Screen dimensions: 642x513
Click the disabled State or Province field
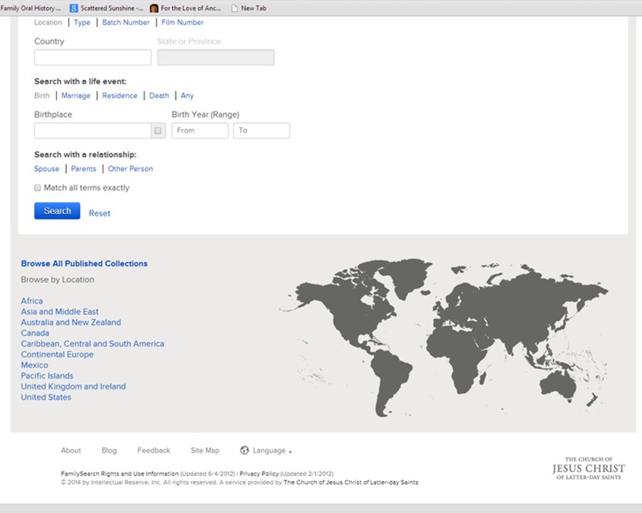click(216, 57)
